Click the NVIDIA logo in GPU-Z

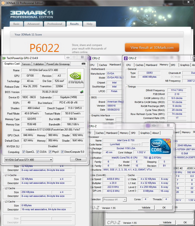76,78
